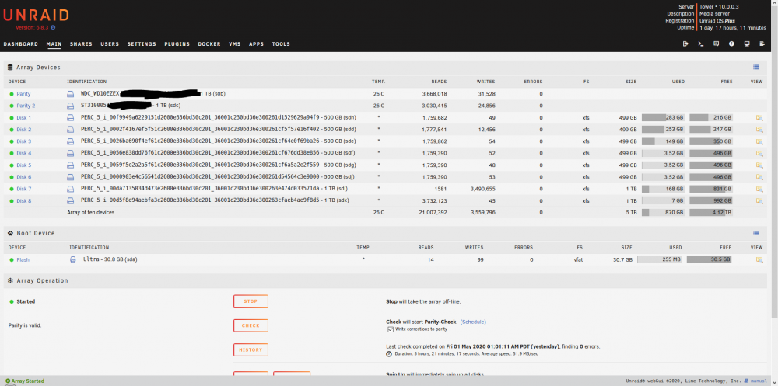The image size is (778, 386).
Task: Click the STOP array button
Action: [x=251, y=301]
